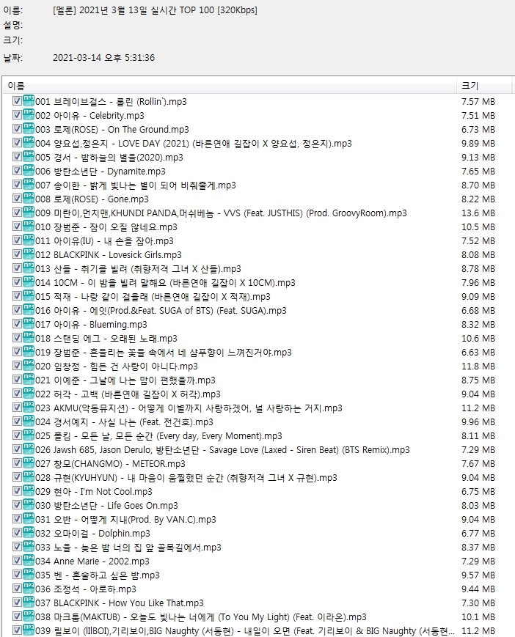515x637 pixels.
Task: Click the 11.8 MB size of 020 임창정
Action: point(478,366)
